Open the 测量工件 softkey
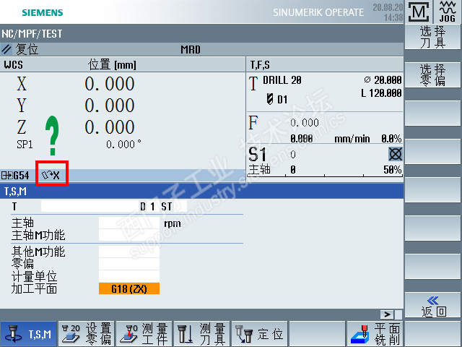Image resolution: width=462 pixels, height=347 pixels. tap(144, 334)
